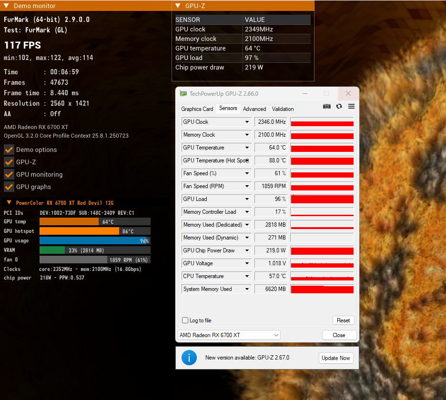Click the CPU Temperature value 57.0 °C

tap(271, 276)
